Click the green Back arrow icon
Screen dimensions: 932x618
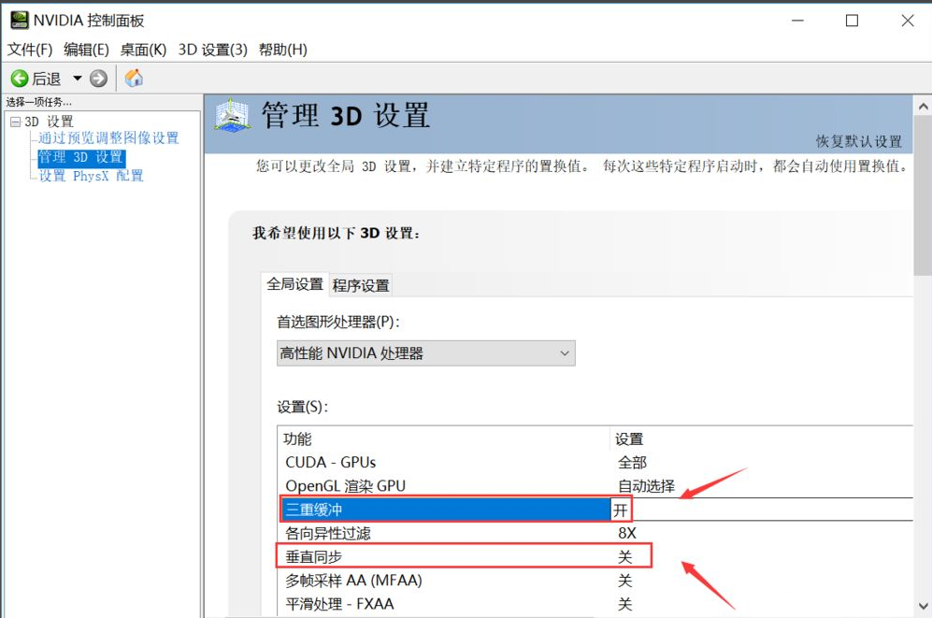tap(20, 79)
